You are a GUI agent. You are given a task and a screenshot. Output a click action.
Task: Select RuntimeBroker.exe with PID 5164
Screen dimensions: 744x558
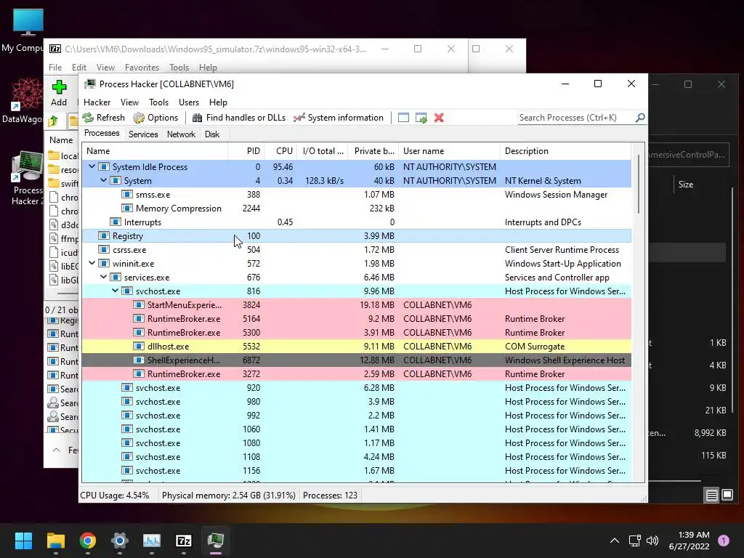(356, 318)
